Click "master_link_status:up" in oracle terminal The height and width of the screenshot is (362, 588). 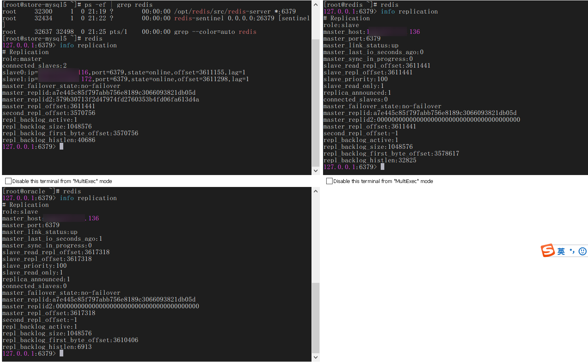click(x=40, y=232)
